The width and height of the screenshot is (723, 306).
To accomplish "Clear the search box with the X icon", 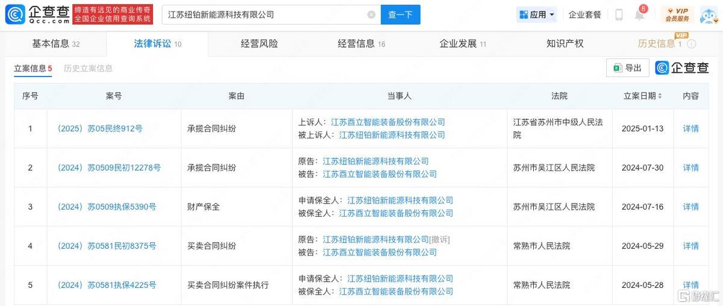I will coord(371,14).
